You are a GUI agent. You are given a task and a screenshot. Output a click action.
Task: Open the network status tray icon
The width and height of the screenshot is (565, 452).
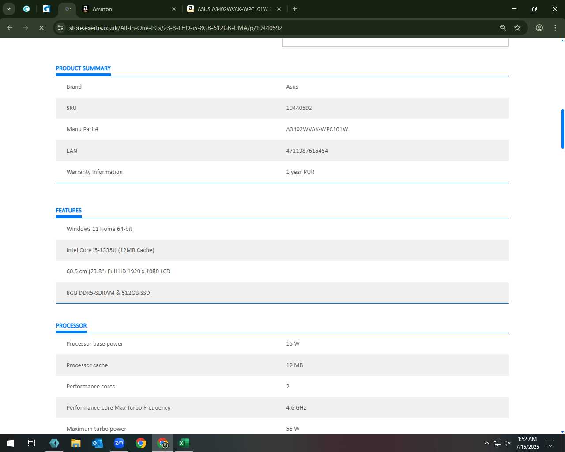[x=497, y=443]
